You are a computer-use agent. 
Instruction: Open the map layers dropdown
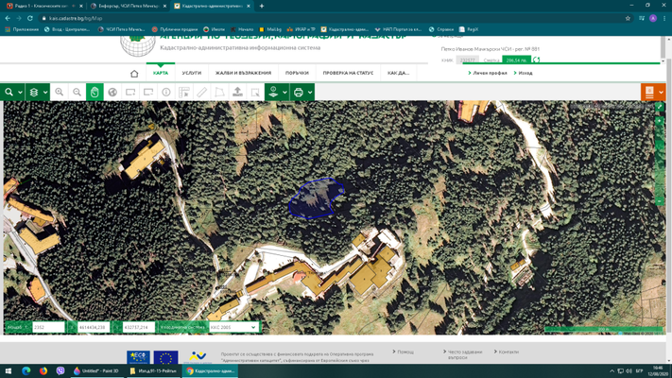43,93
